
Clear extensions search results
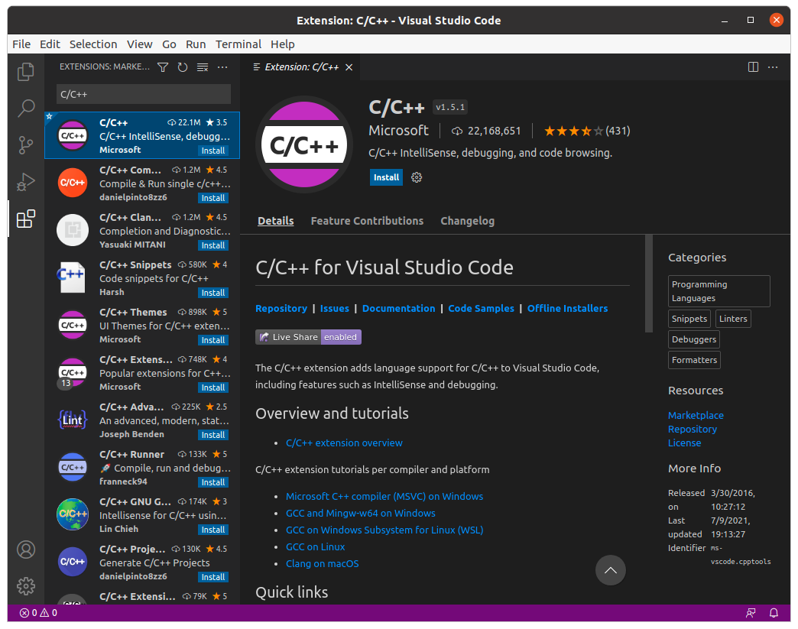(203, 67)
